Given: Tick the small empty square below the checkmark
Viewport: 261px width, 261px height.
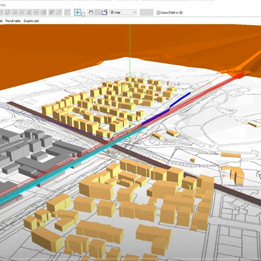Looking at the screenshot, I should pyautogui.click(x=83, y=15).
